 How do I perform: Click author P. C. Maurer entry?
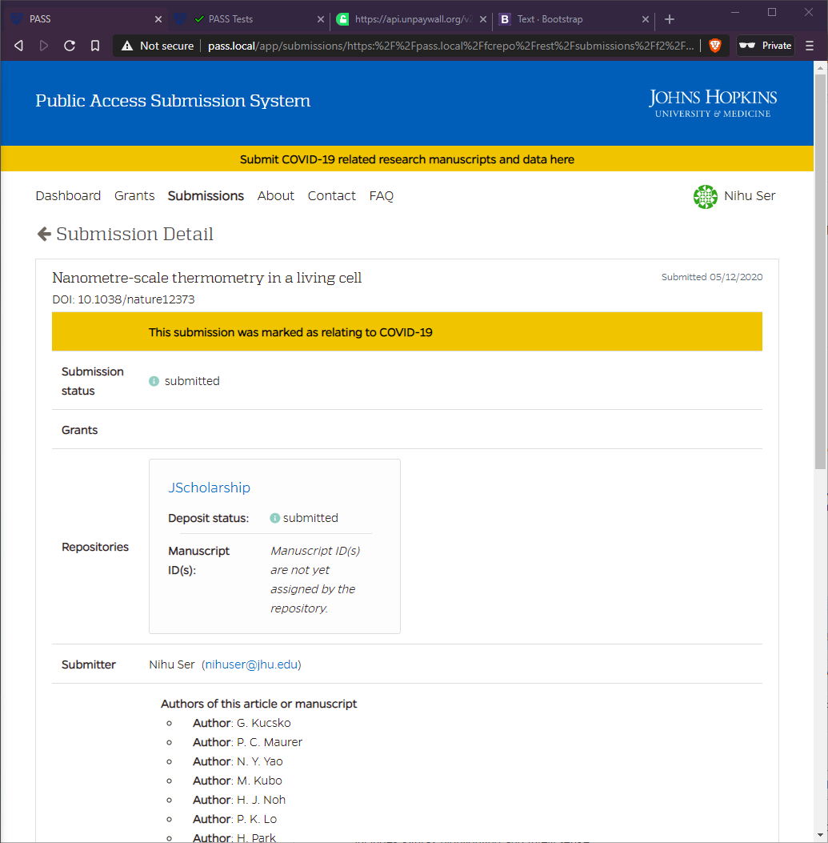[x=248, y=742]
